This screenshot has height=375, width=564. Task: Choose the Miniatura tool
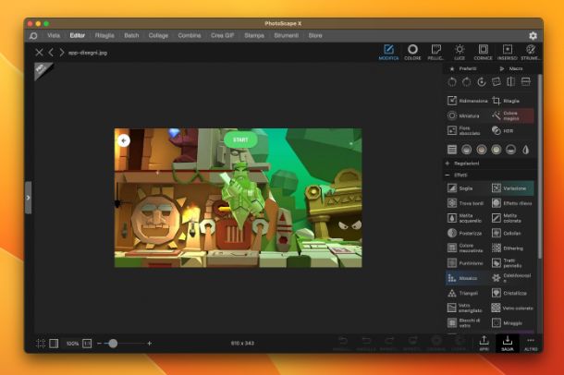pyautogui.click(x=463, y=115)
